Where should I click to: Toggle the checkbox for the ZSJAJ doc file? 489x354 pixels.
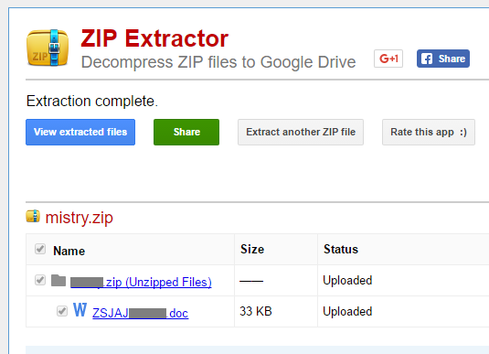click(x=62, y=311)
